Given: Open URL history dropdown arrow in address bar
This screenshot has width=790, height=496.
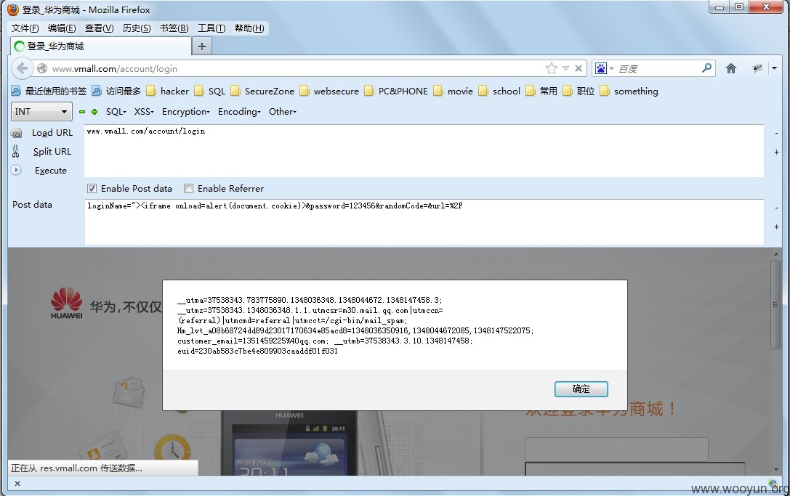Looking at the screenshot, I should tap(566, 68).
